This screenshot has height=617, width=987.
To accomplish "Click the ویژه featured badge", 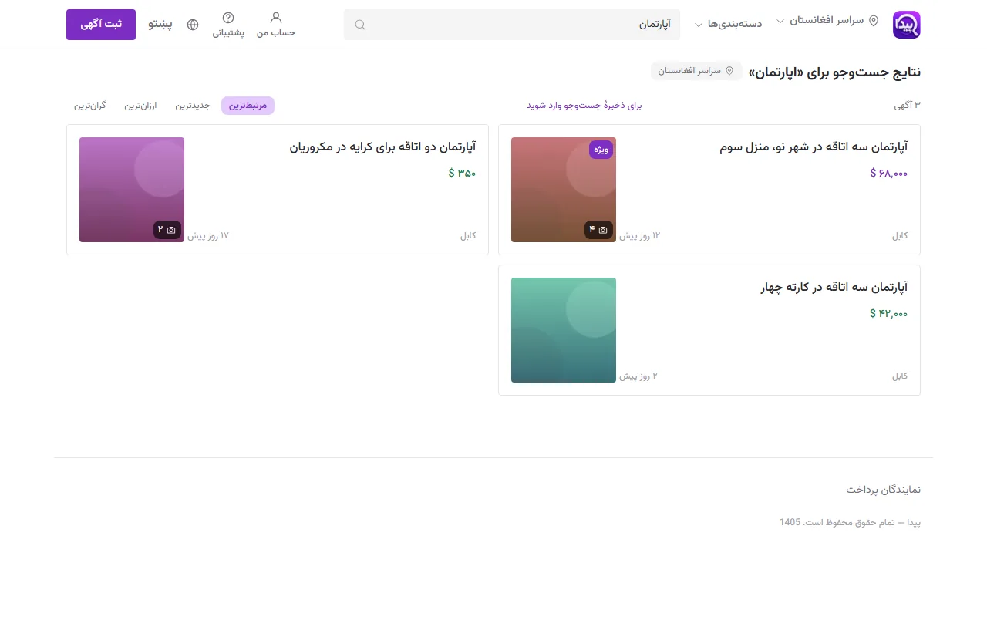I will [601, 150].
